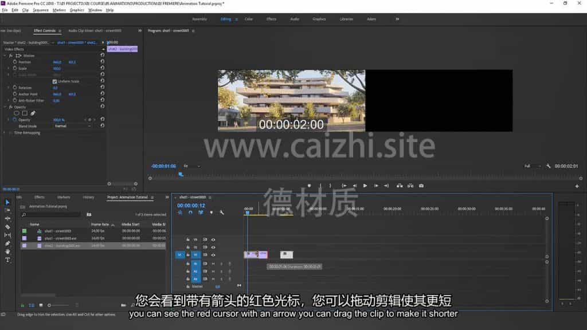The image size is (587, 330).
Task: Click the Extract button in program monitor
Action: coord(410,186)
